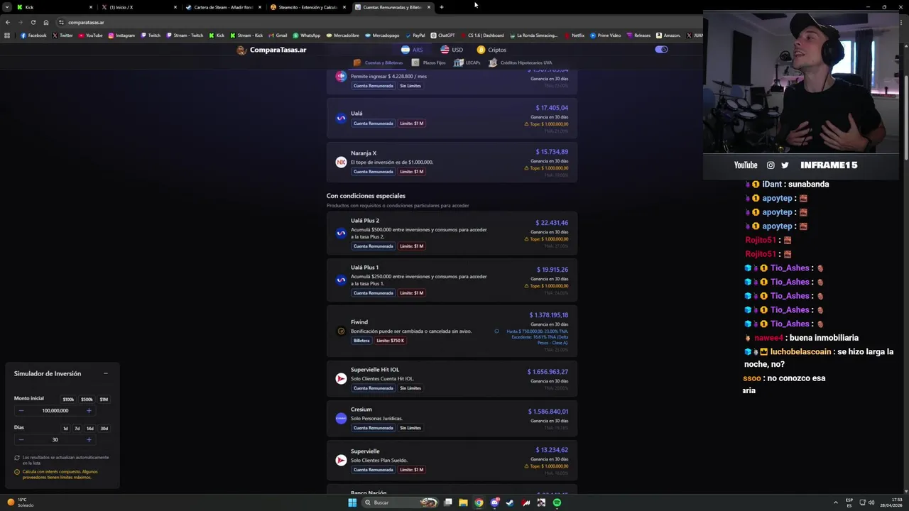This screenshot has height=511, width=909.
Task: Open the WhatsApp bookmark
Action: (307, 35)
